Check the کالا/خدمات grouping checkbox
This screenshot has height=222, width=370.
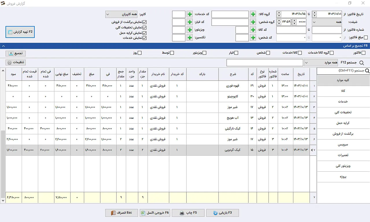coord(300,53)
